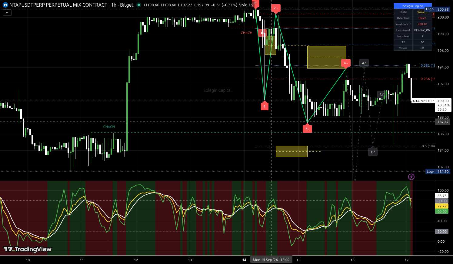
Task: Select the wave 0 label marker
Action: pos(255,4)
